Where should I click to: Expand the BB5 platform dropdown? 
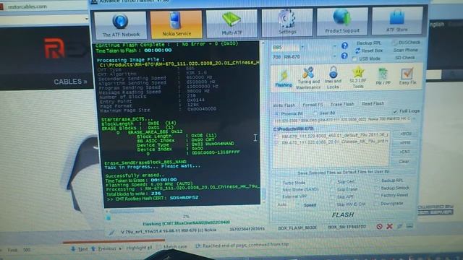click(302, 47)
